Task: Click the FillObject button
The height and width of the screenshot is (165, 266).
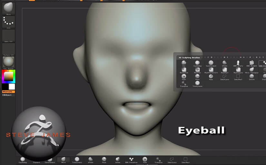Action: pos(8,95)
